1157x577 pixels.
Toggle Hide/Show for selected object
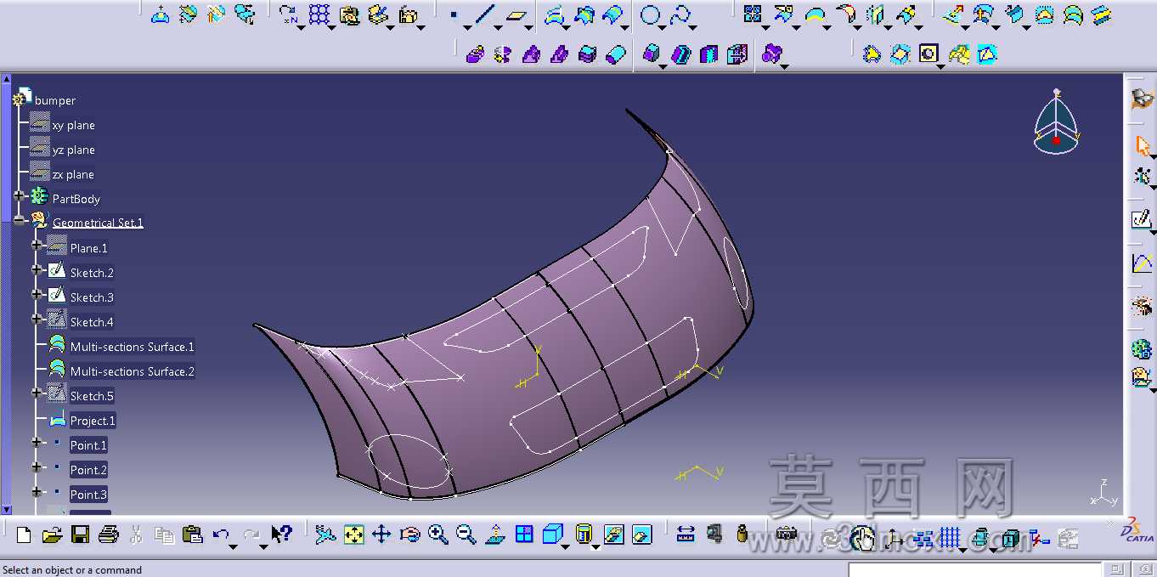pyautogui.click(x=613, y=535)
